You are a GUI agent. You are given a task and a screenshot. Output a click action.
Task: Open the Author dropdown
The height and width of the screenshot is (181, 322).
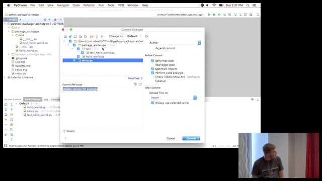click(x=199, y=43)
